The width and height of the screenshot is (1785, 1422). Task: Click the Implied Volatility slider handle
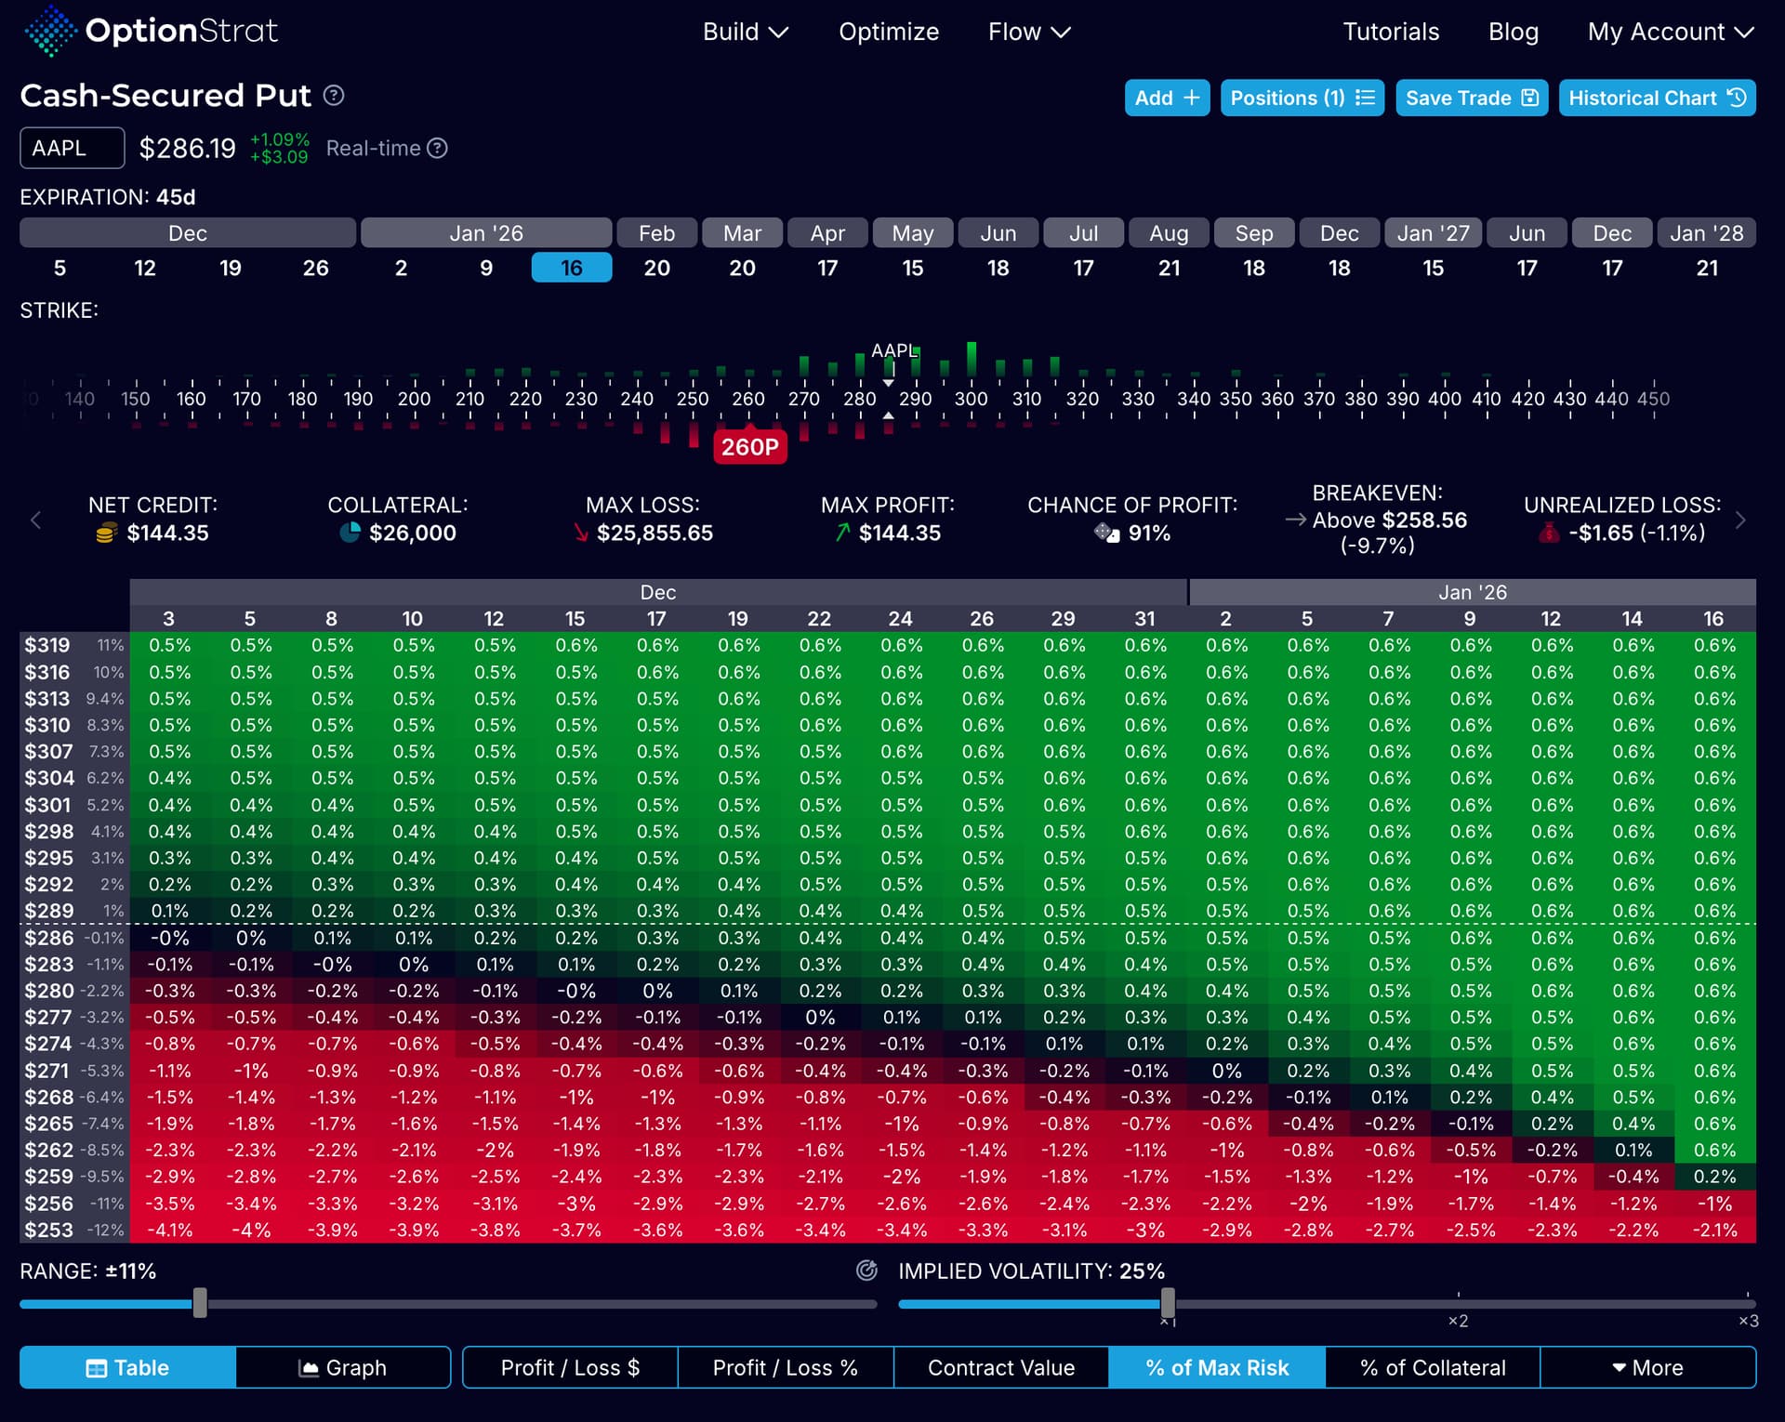(1168, 1303)
